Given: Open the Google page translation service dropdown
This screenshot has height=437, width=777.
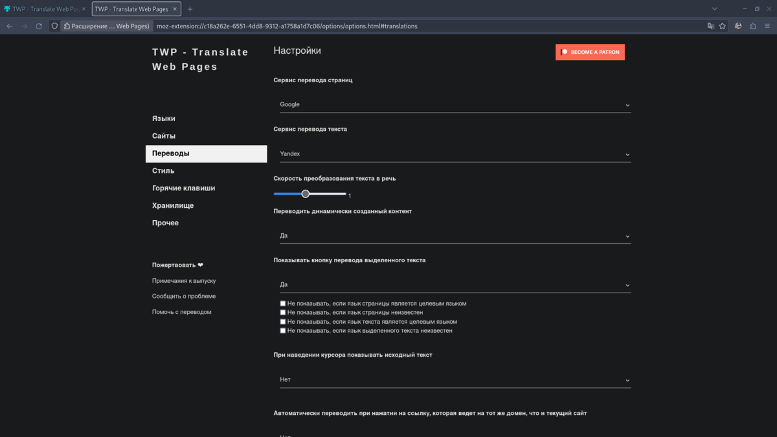Looking at the screenshot, I should coord(455,105).
